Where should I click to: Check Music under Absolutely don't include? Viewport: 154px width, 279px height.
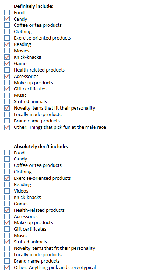tap(7, 236)
